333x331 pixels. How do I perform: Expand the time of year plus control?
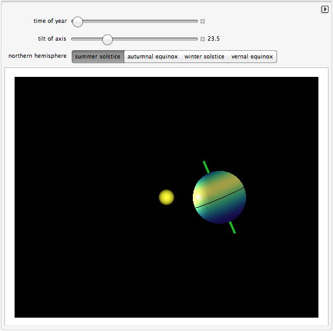[x=202, y=21]
